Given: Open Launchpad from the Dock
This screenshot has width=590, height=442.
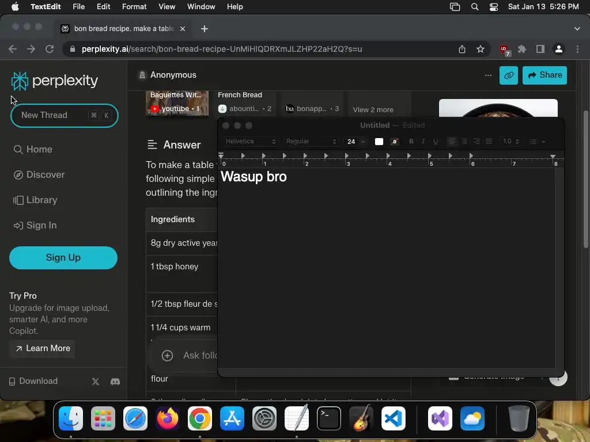Looking at the screenshot, I should point(103,418).
